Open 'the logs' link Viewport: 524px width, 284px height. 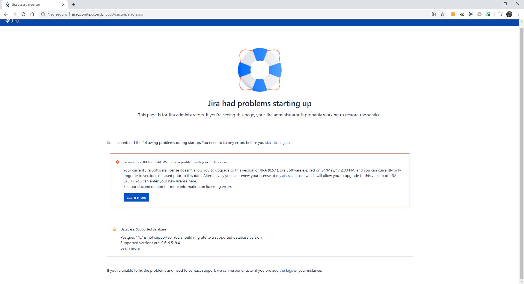coord(286,270)
